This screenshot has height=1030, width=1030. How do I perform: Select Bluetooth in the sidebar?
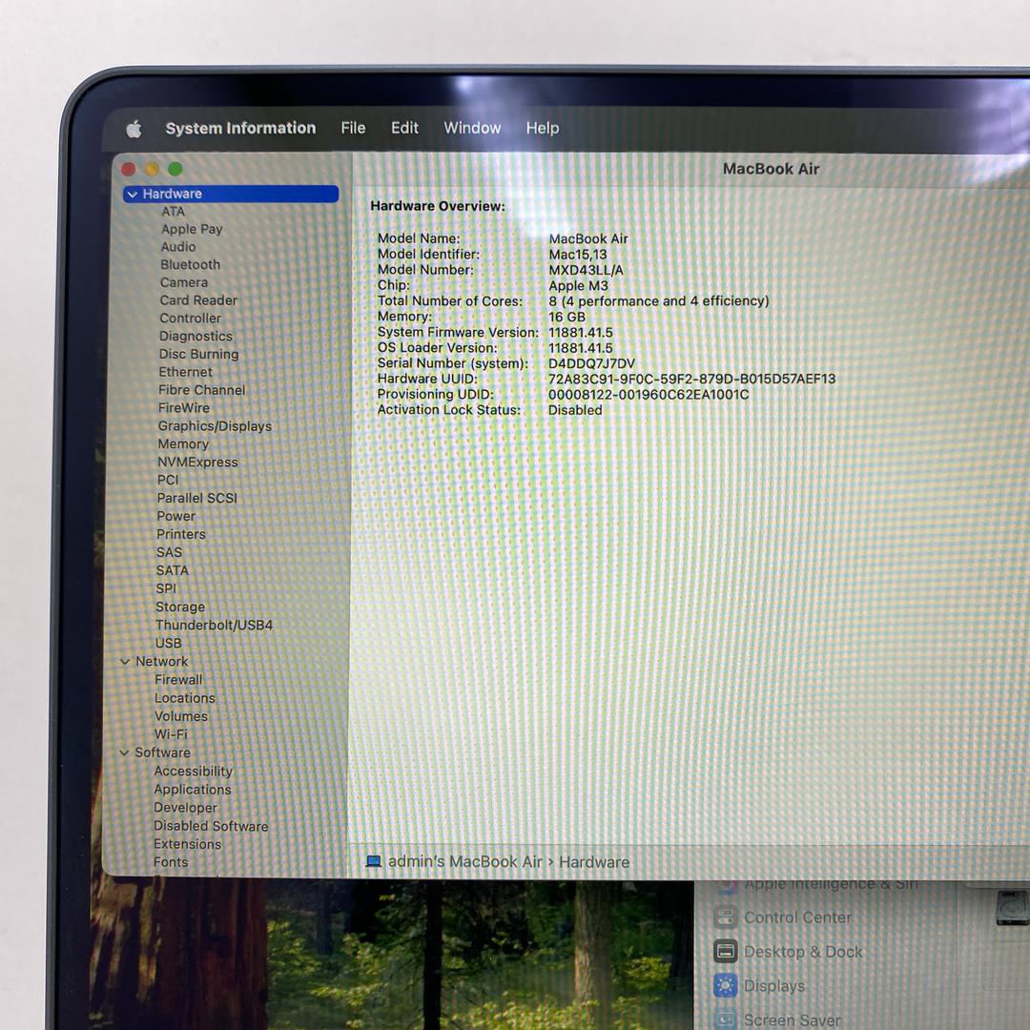[x=191, y=265]
